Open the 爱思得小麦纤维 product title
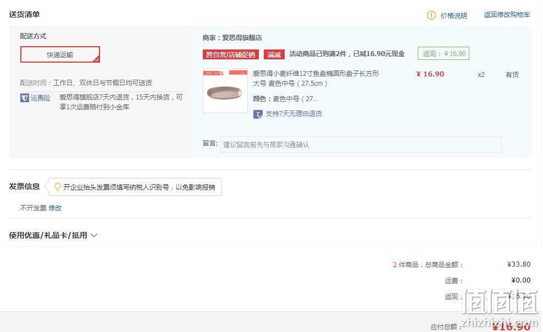Image resolution: width=543 pixels, height=332 pixels. [x=316, y=78]
